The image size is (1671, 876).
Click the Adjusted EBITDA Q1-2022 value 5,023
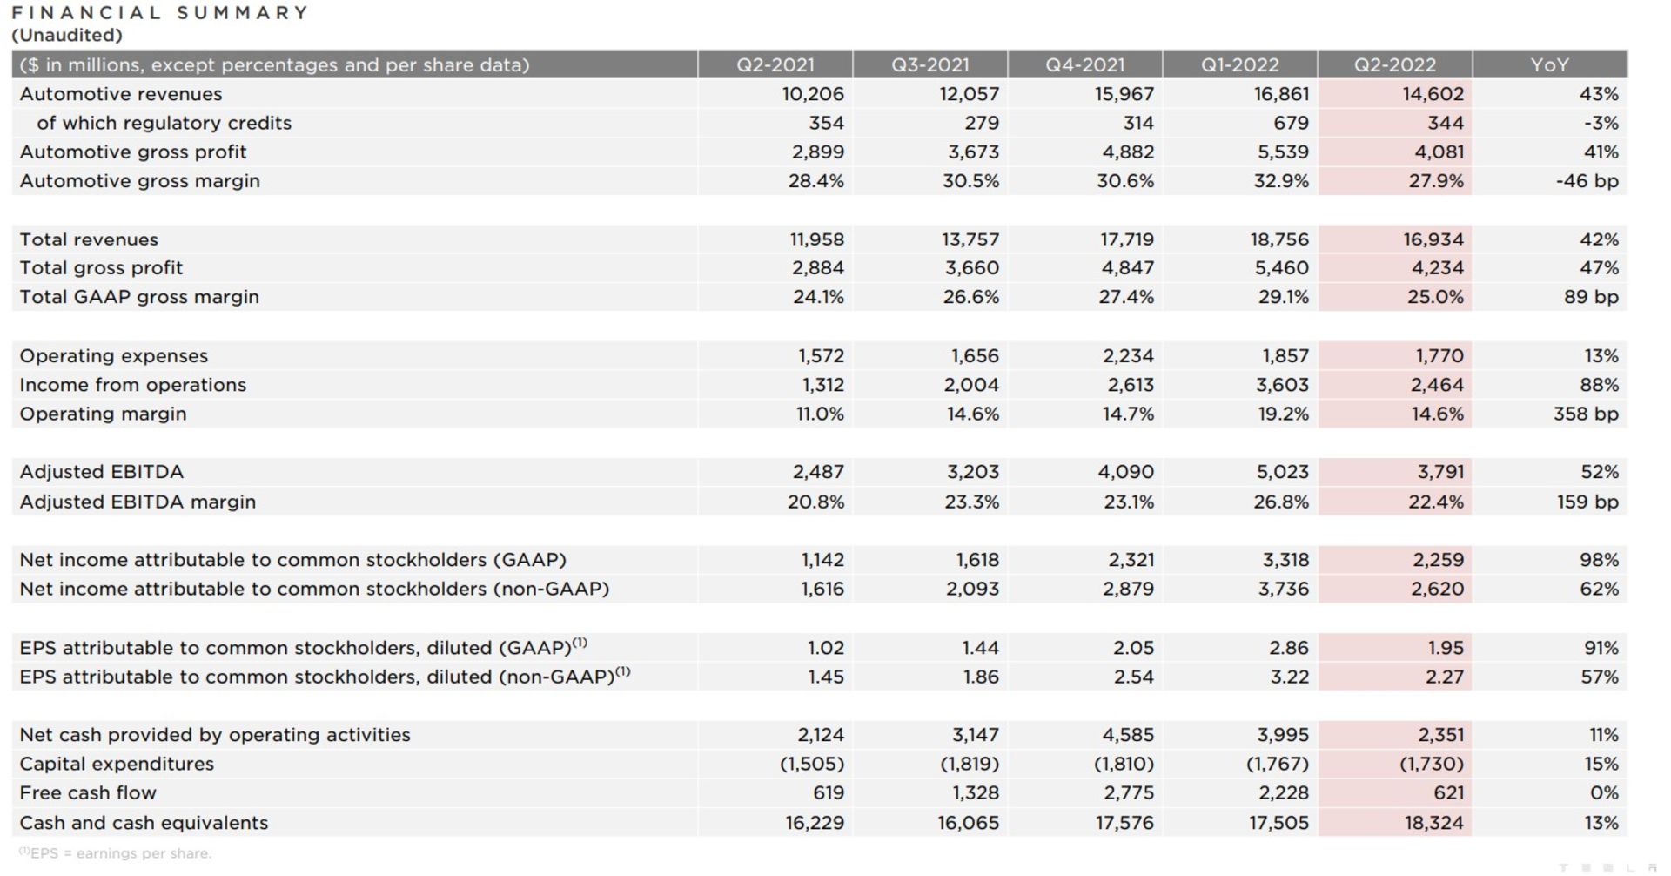tap(1281, 472)
